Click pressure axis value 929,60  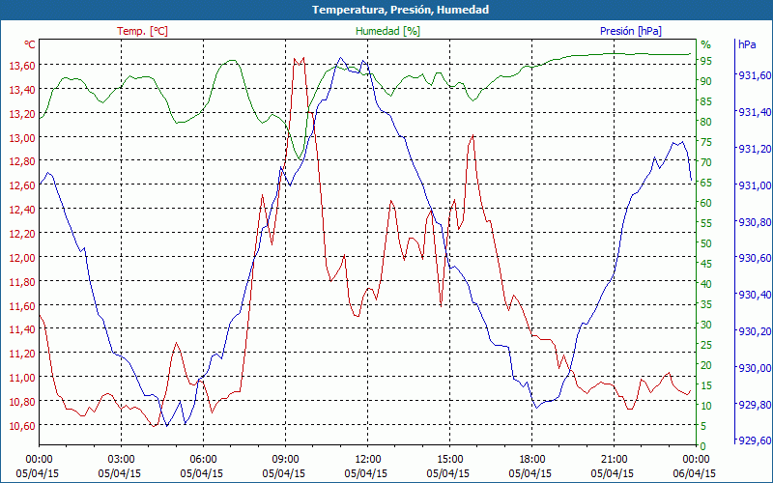pyautogui.click(x=754, y=441)
